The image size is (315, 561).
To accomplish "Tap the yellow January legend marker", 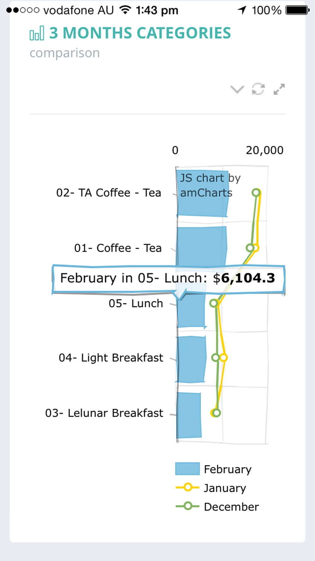I will 187,487.
